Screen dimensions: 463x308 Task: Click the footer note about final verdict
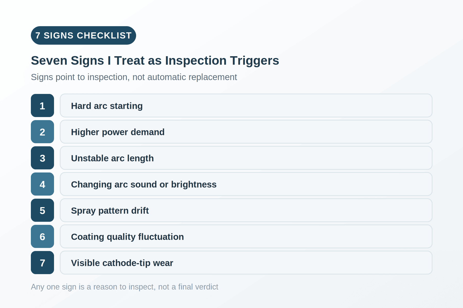pos(124,287)
